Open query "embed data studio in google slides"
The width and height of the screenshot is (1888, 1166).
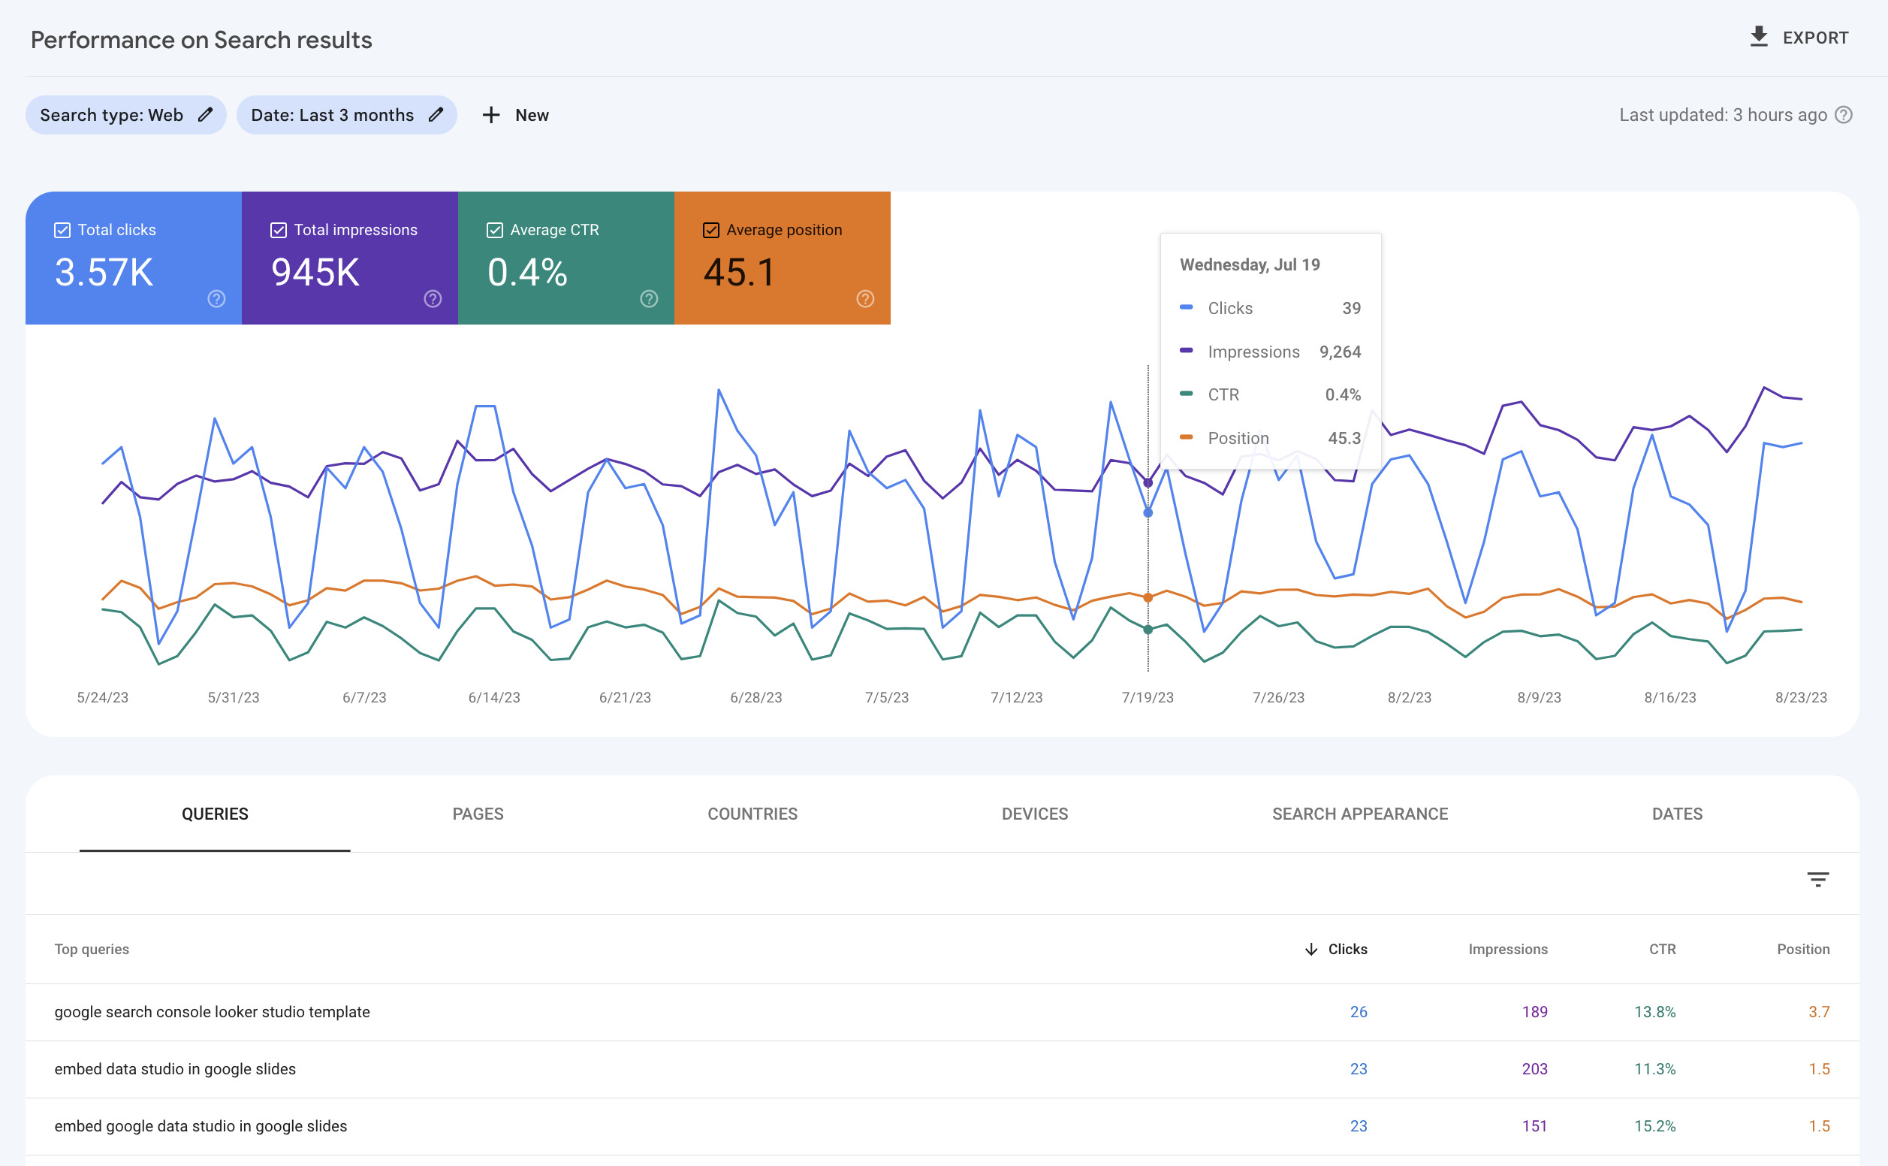pyautogui.click(x=175, y=1069)
